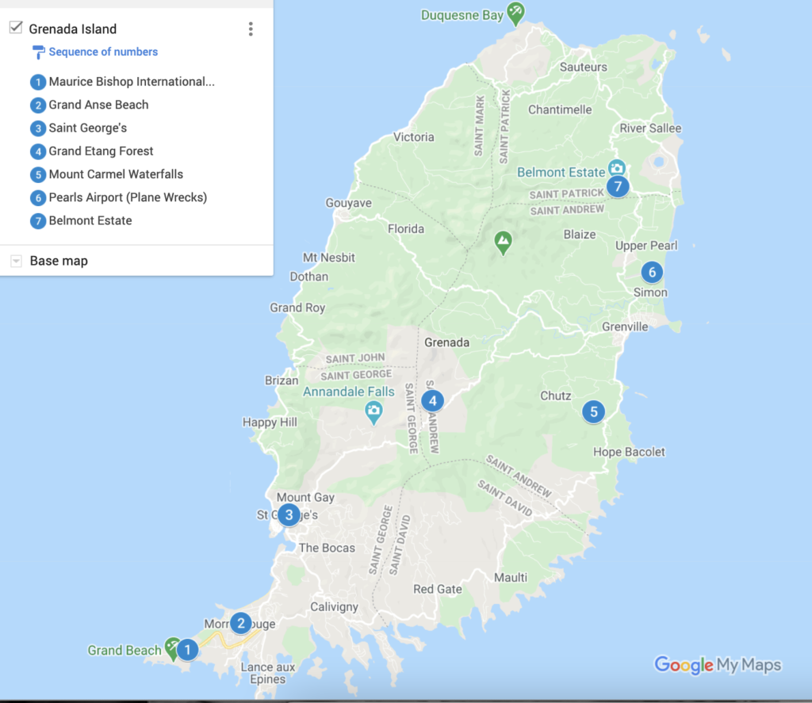812x703 pixels.
Task: Select Grand Anse Beach in the legend
Action: click(98, 105)
